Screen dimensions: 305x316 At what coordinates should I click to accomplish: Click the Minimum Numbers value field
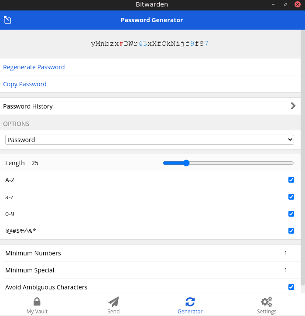tap(285, 253)
